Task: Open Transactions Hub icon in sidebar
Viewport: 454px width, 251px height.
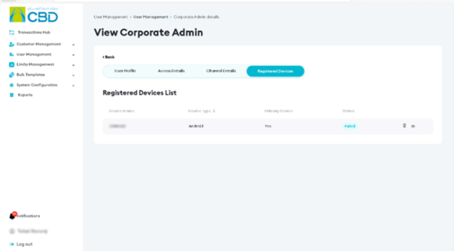Action: tap(12, 32)
